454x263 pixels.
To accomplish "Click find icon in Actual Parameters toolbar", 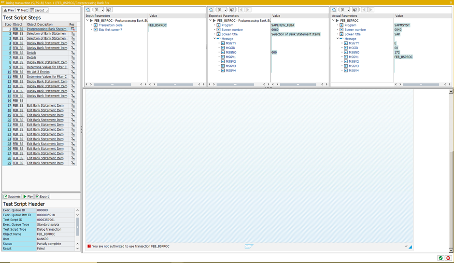I will [355, 10].
